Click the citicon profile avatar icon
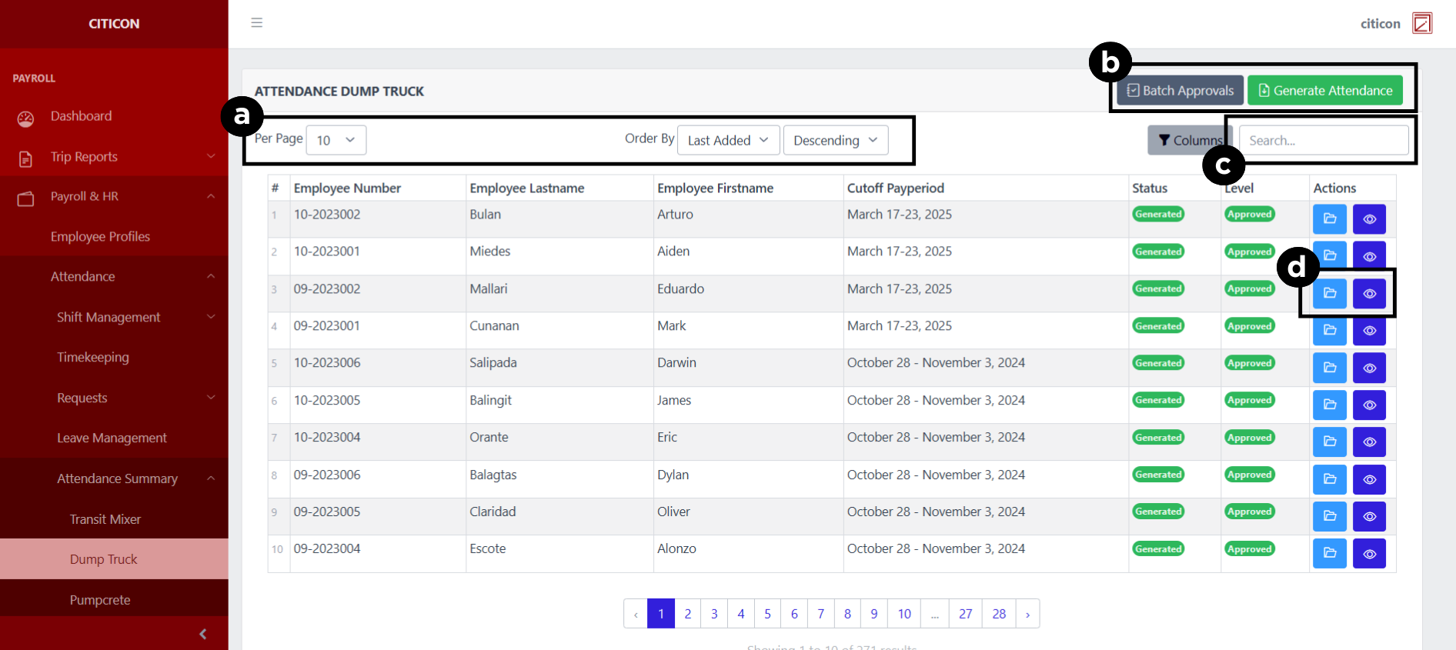 click(1421, 23)
